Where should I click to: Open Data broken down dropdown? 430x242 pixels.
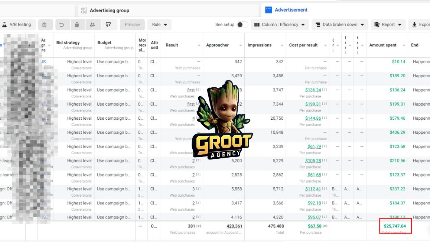[340, 25]
